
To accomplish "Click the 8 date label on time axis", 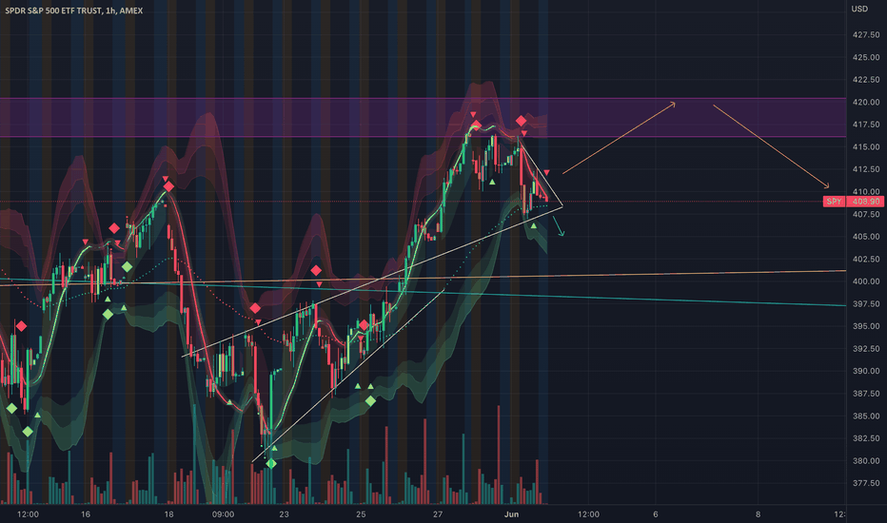I will pos(758,513).
